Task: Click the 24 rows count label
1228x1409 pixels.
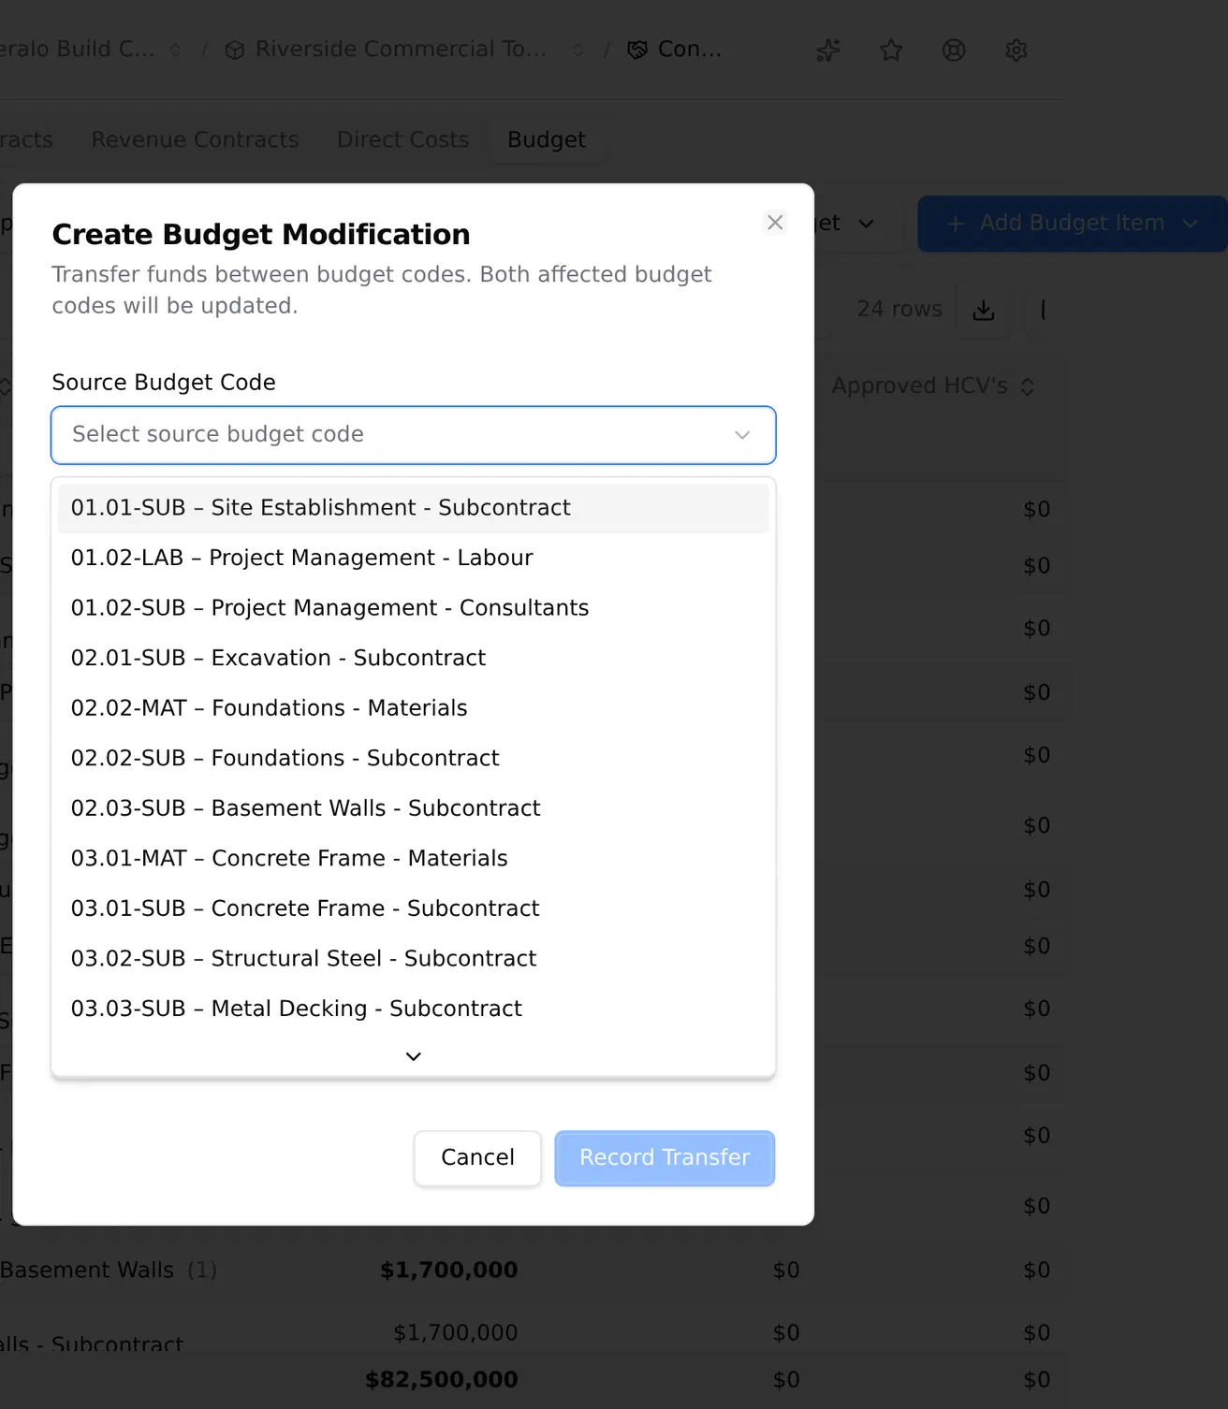Action: 899,309
